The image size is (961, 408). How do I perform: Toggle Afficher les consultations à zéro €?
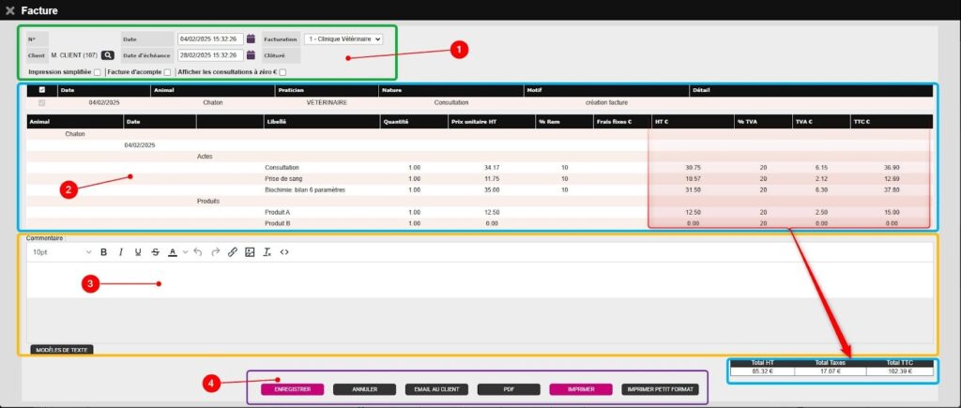coord(282,72)
